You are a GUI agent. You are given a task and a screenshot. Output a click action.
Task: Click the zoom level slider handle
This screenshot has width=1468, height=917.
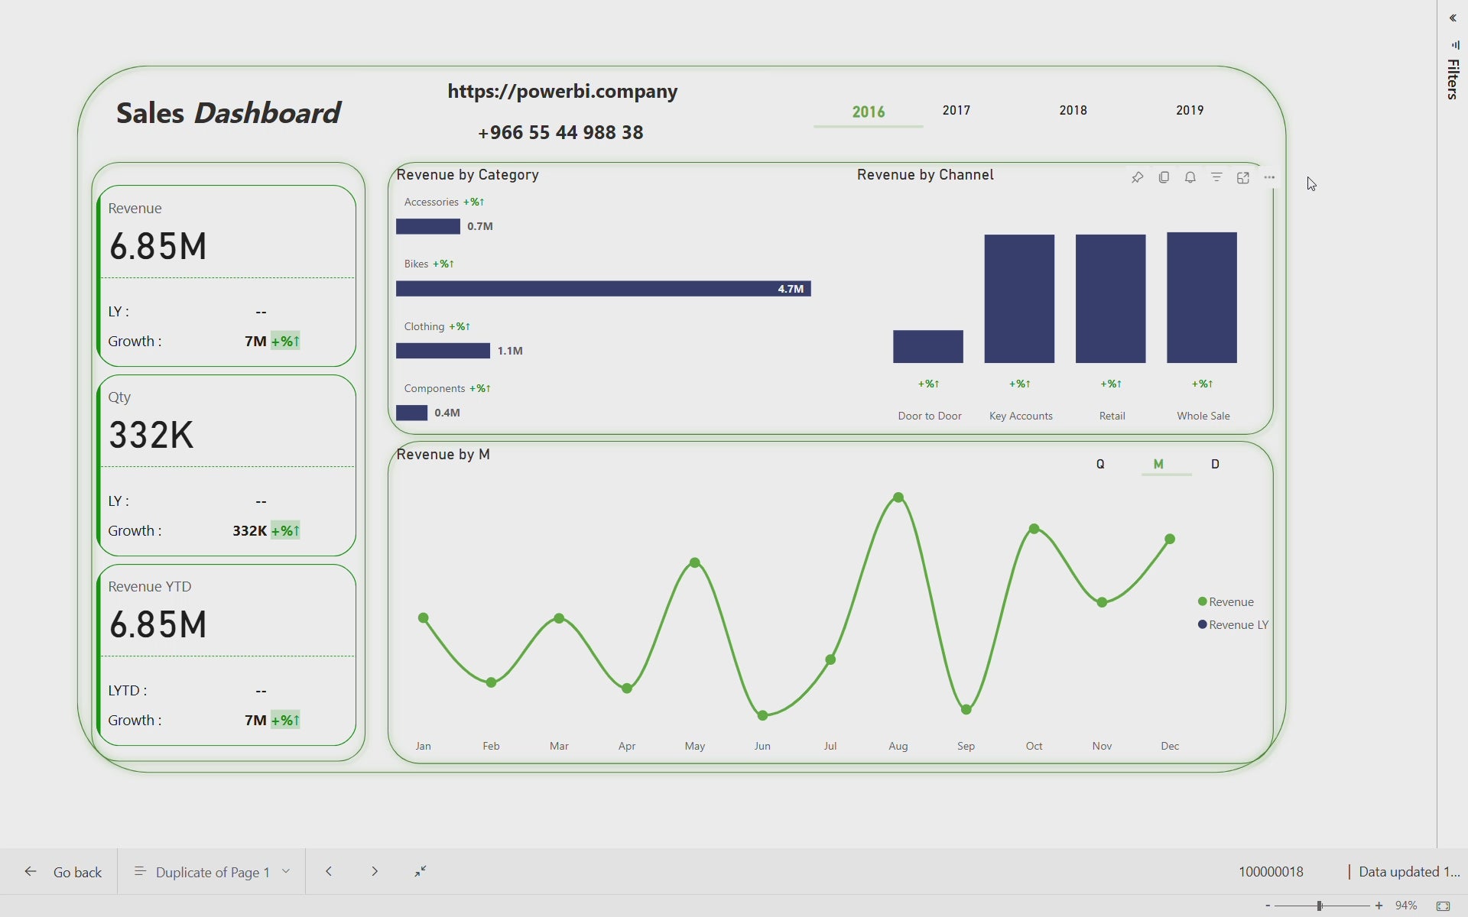coord(1319,906)
